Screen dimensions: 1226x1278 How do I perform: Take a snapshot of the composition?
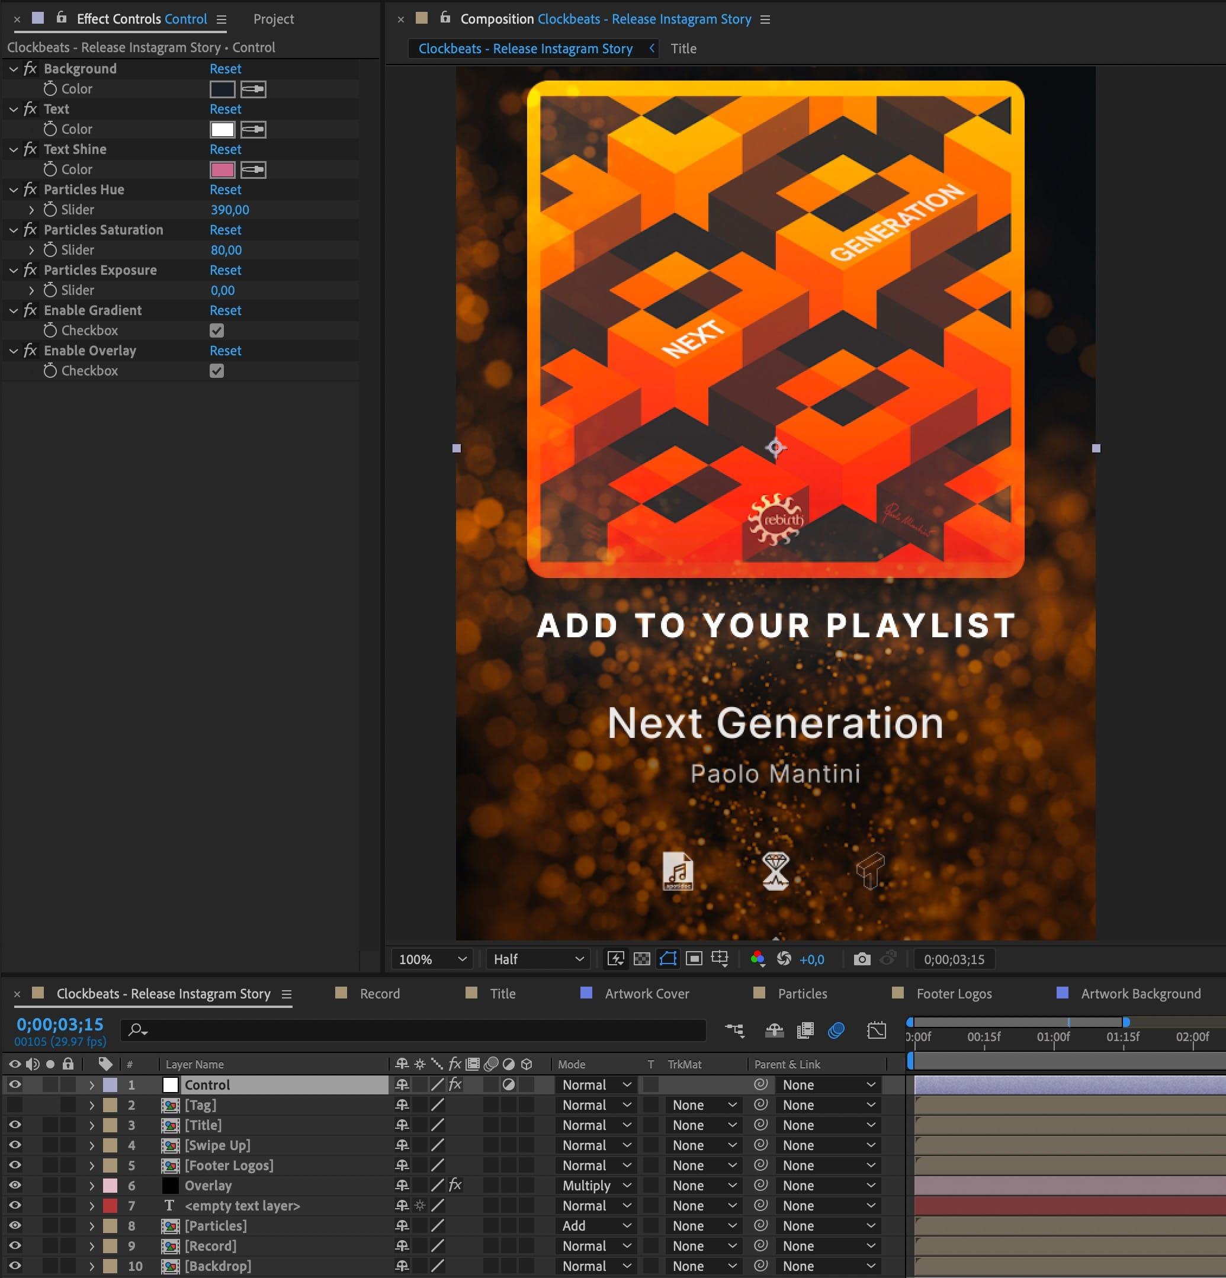(863, 959)
